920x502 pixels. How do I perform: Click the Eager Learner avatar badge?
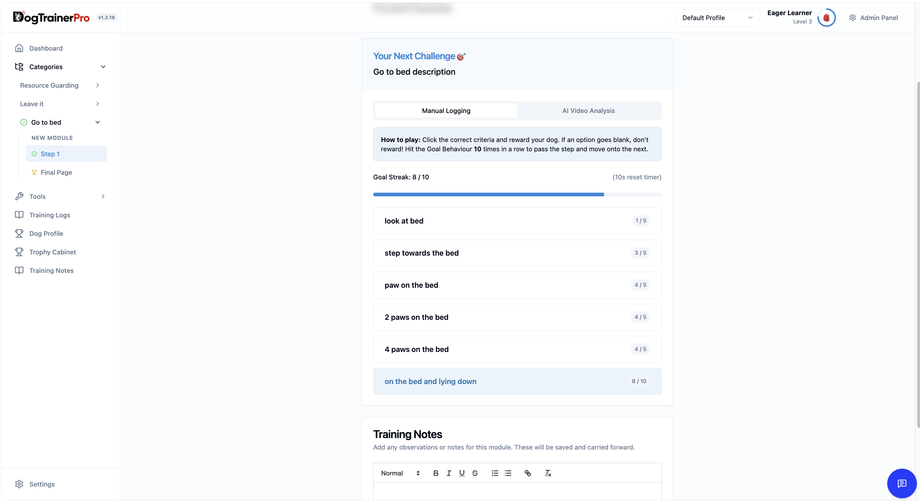826,18
